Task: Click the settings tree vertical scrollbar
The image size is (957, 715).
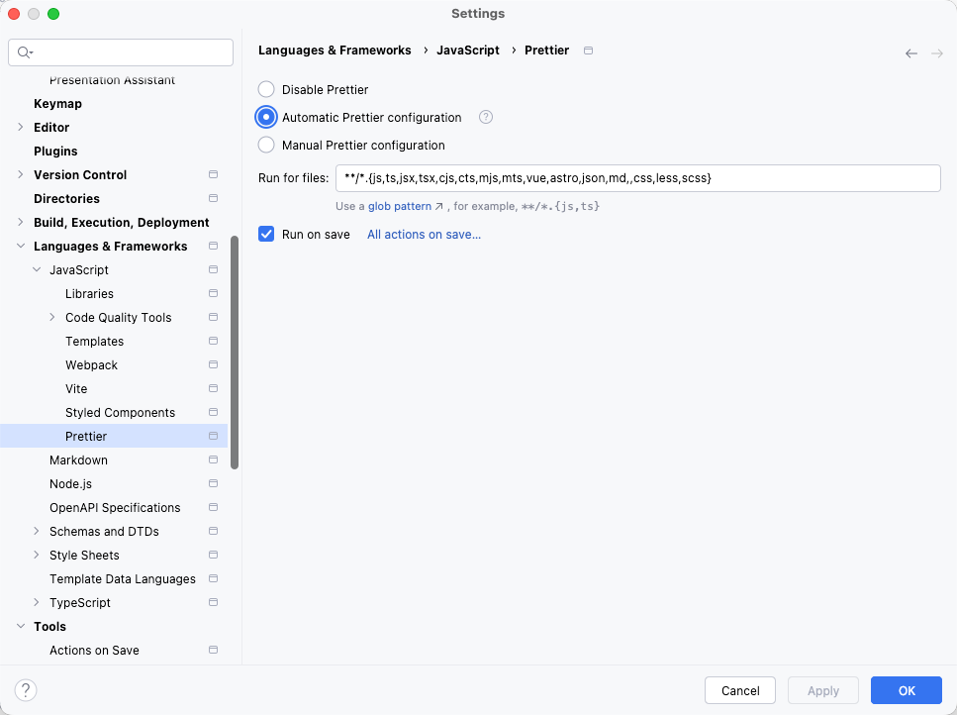Action: pyautogui.click(x=235, y=352)
